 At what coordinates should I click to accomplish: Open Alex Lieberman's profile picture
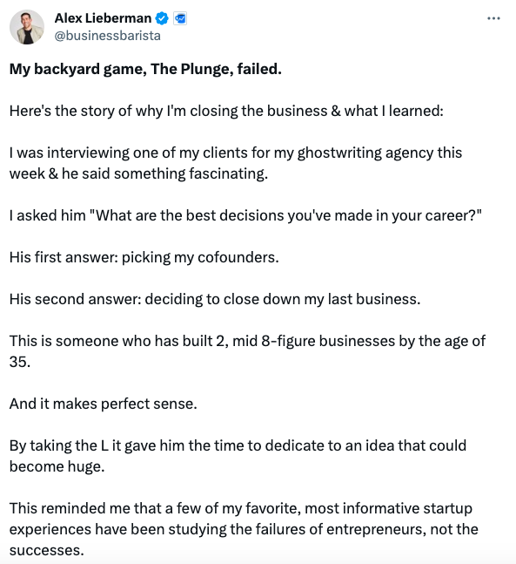click(27, 27)
